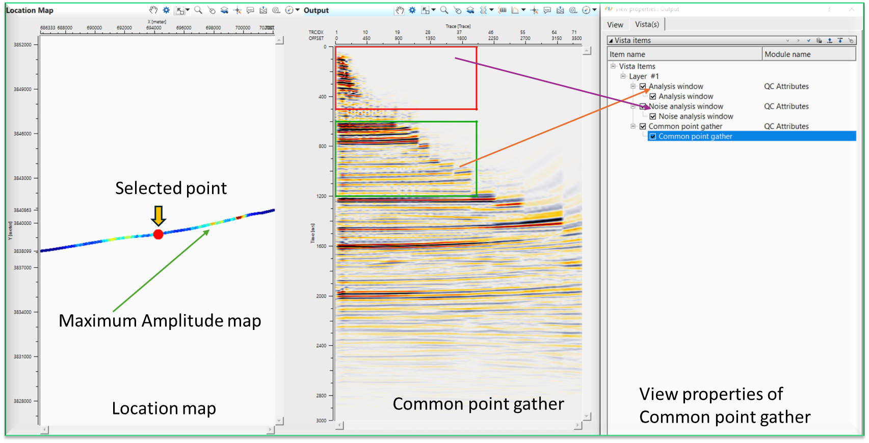Uncheck the child Noise analysis window checkbox
The height and width of the screenshot is (443, 869).
click(x=652, y=117)
